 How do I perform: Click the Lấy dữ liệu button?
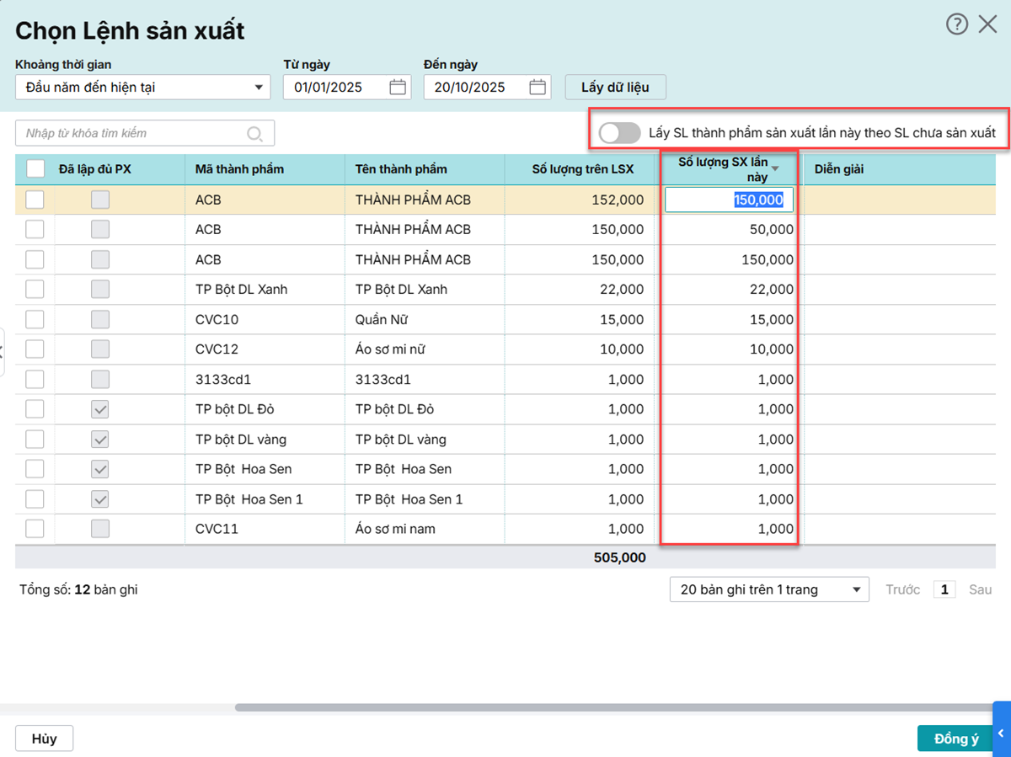point(615,88)
